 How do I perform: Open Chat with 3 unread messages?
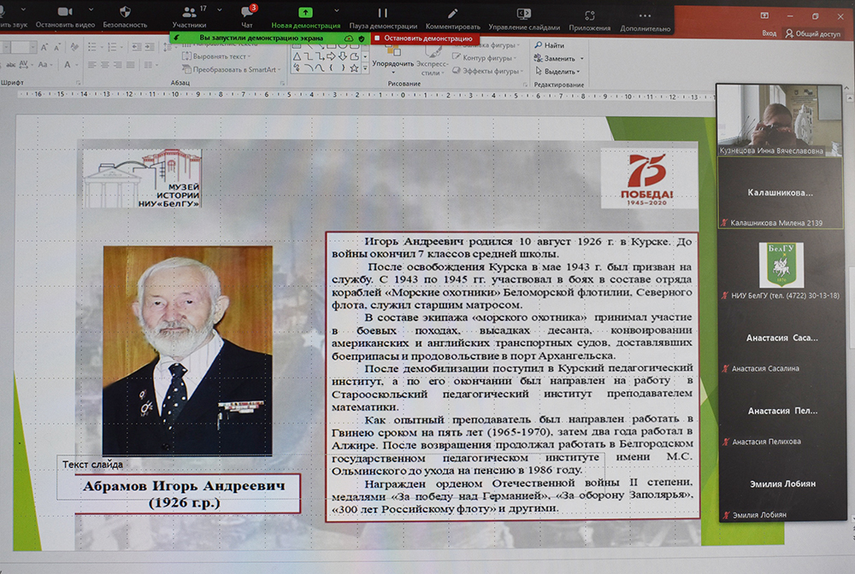point(246,13)
